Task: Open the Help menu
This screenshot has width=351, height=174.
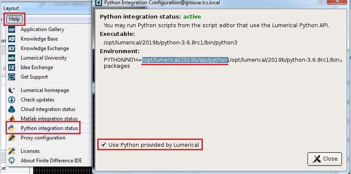Action: pyautogui.click(x=14, y=19)
